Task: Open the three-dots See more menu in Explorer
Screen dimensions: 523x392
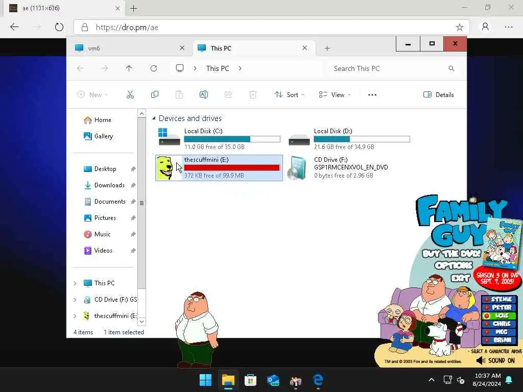Action: click(372, 94)
